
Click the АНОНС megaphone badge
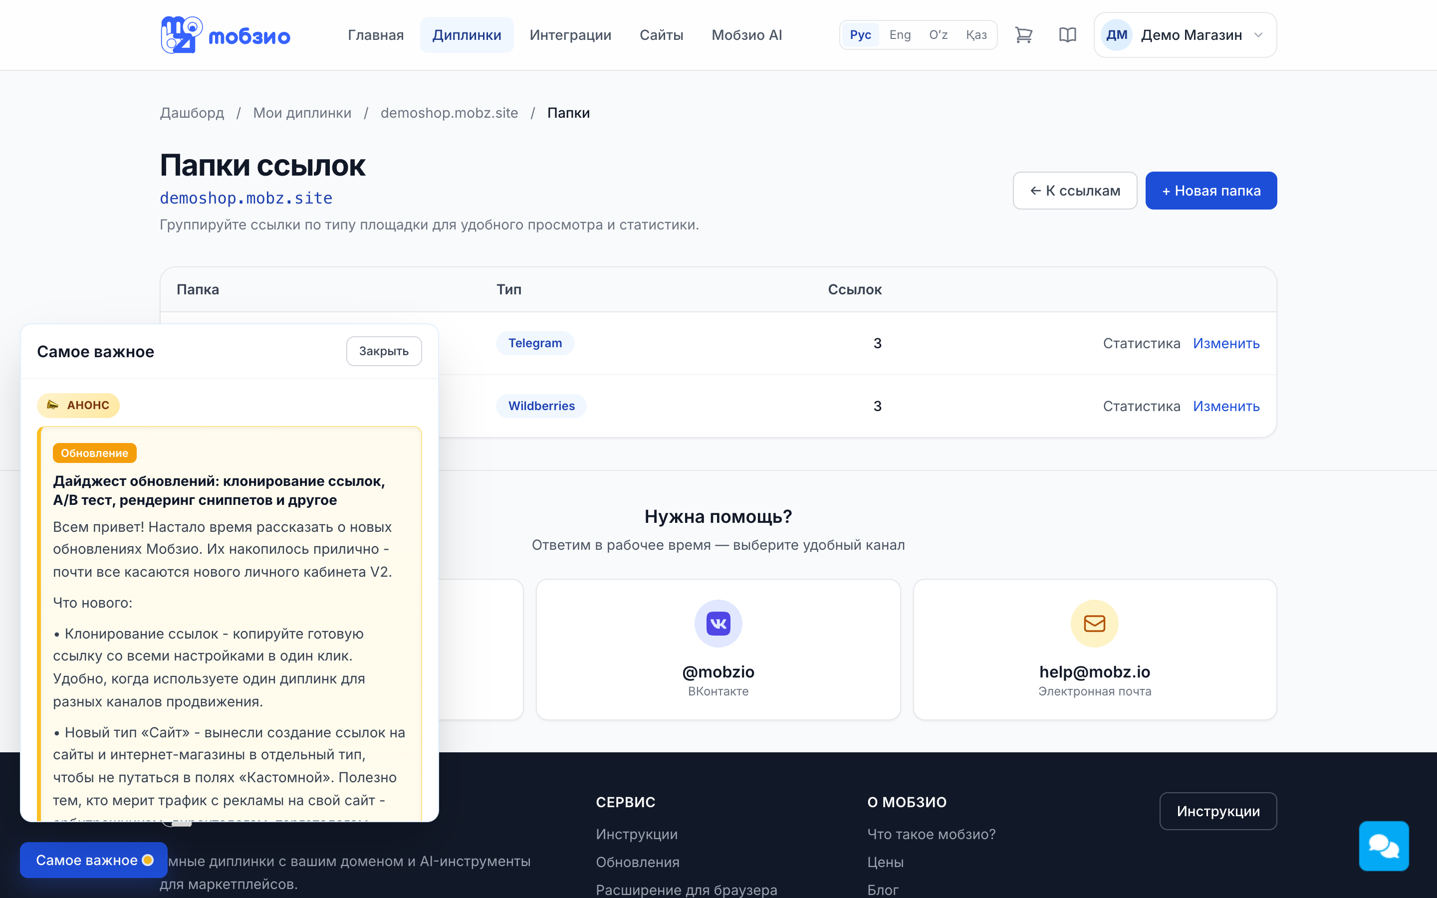point(78,405)
